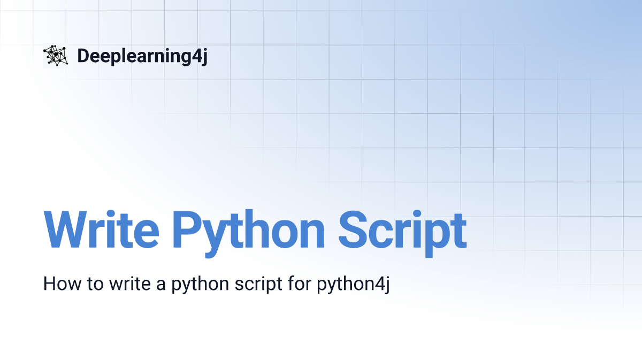Select the header bar containing the logo
The width and height of the screenshot is (642, 337).
pyautogui.click(x=321, y=54)
